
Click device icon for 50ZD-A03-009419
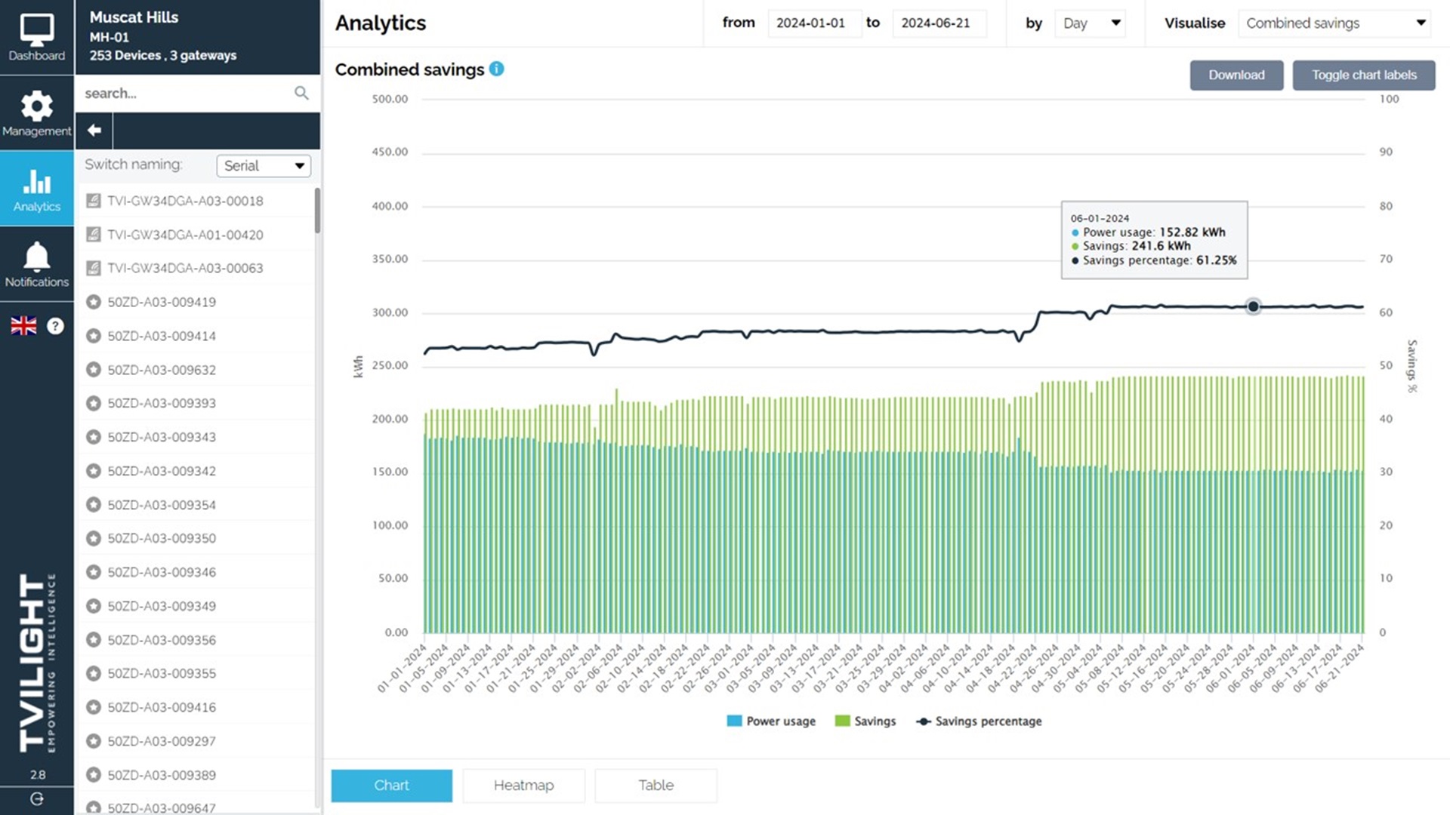(x=93, y=302)
